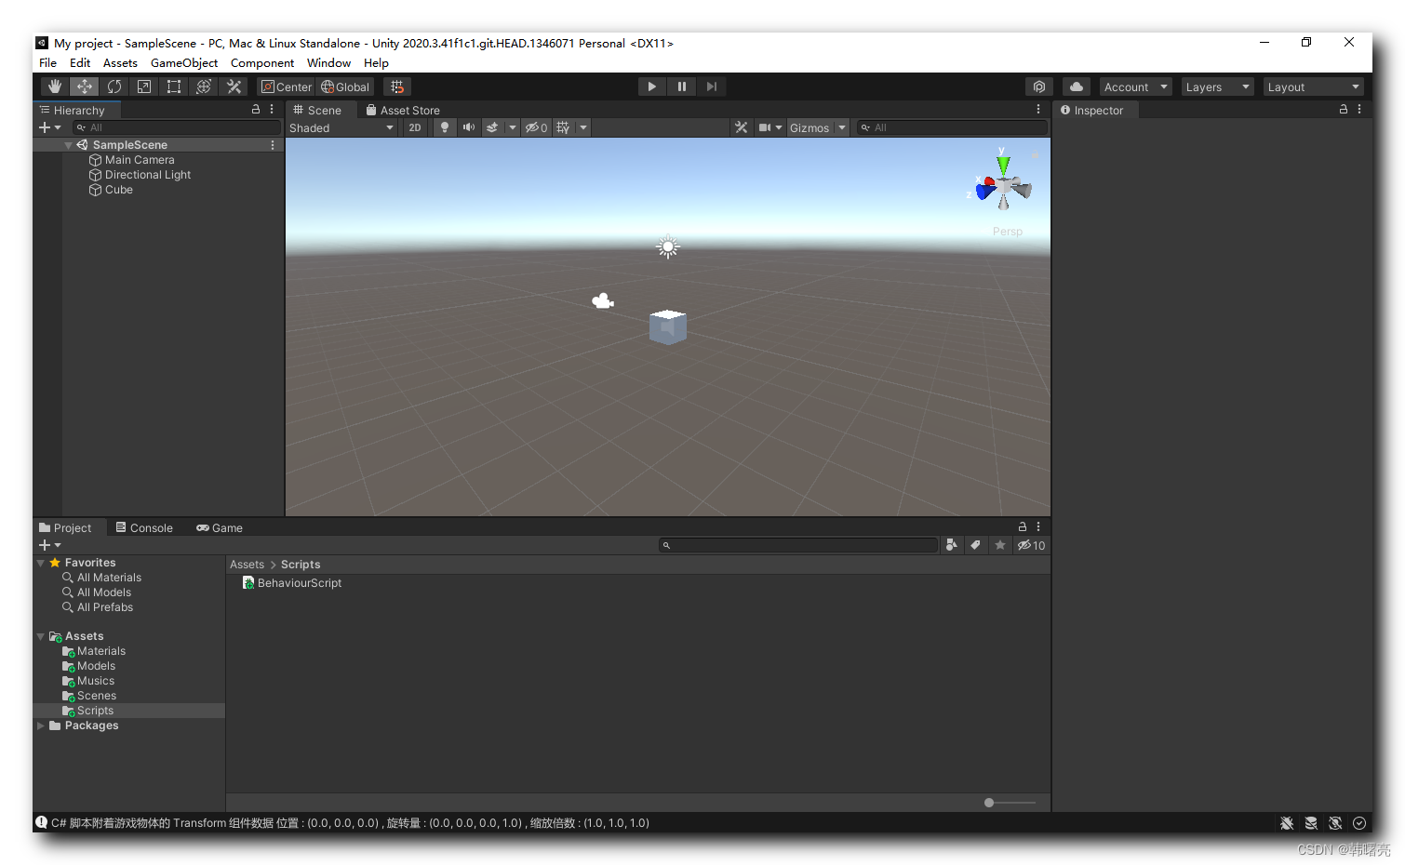Switch to the Asset Store tab
The width and height of the screenshot is (1405, 865).
click(402, 110)
